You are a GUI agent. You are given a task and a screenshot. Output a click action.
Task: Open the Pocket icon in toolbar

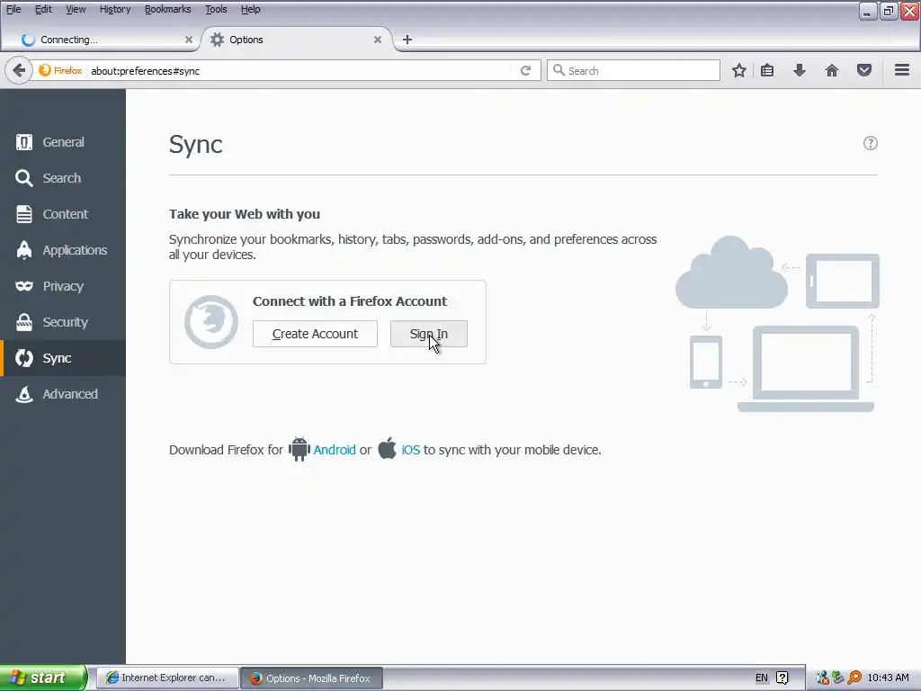coord(864,70)
